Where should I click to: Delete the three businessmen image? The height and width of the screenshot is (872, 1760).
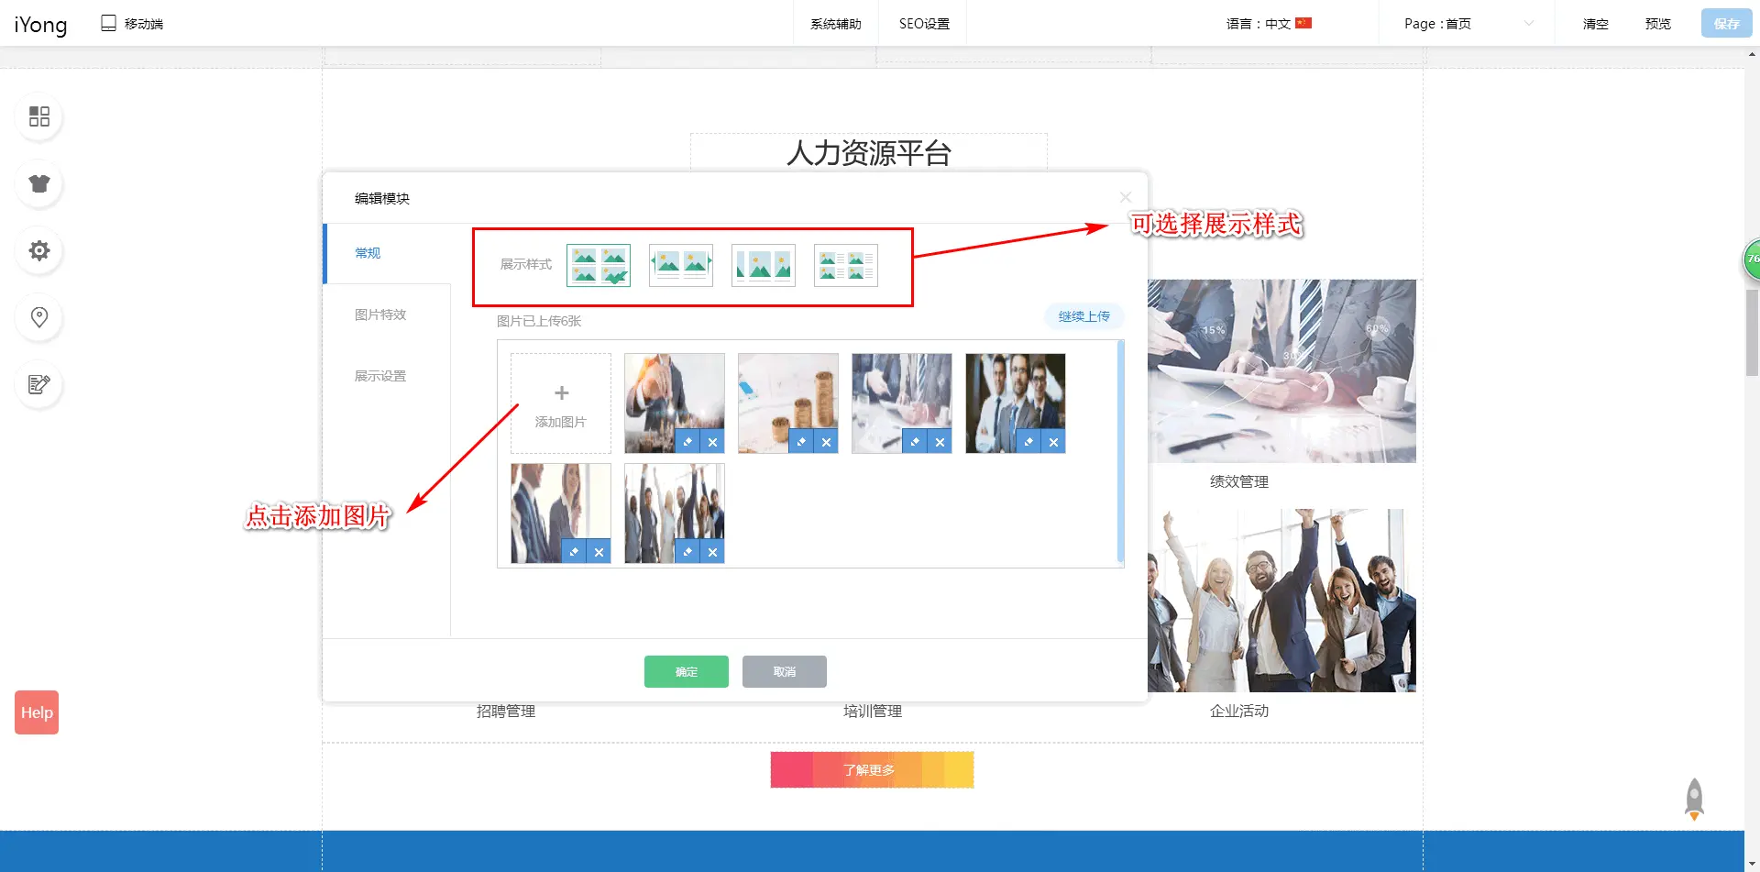tap(1053, 442)
